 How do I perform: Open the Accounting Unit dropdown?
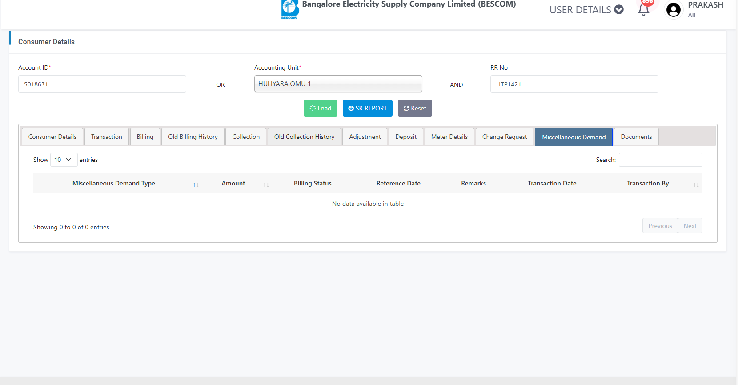pyautogui.click(x=338, y=84)
